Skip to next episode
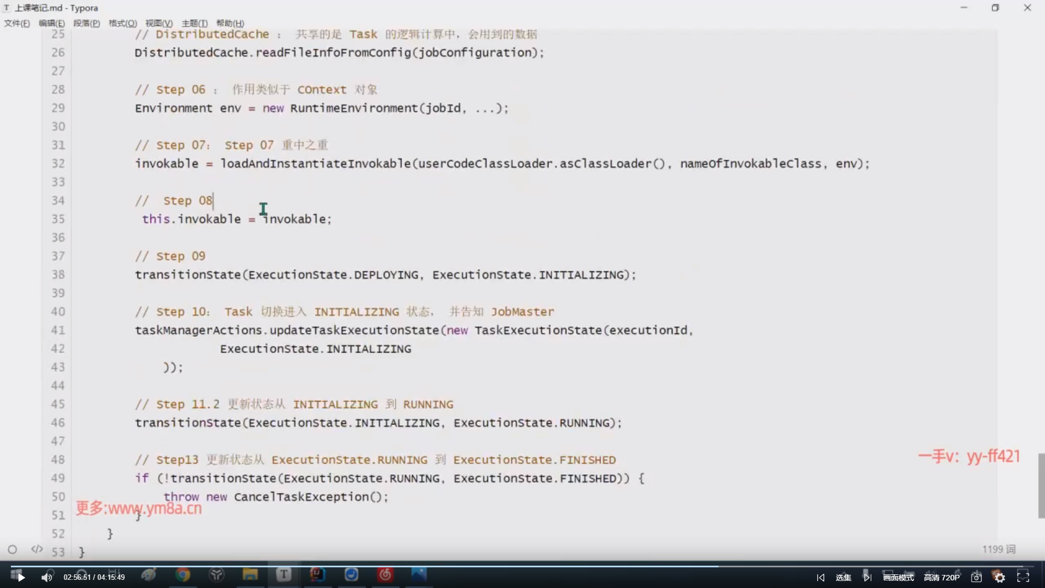The height and width of the screenshot is (588, 1045). coord(867,578)
